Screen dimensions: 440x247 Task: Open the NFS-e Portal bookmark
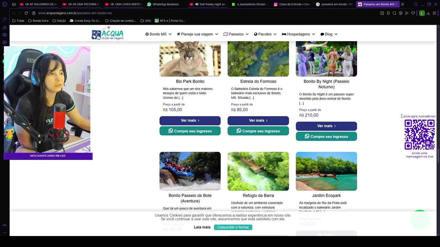point(170,21)
